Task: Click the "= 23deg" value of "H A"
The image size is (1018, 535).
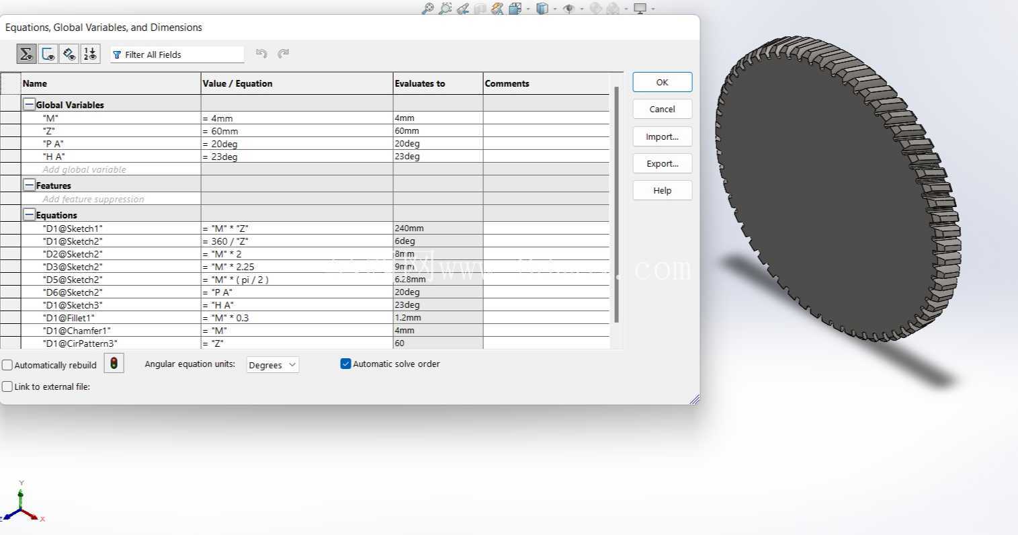Action: pos(297,157)
